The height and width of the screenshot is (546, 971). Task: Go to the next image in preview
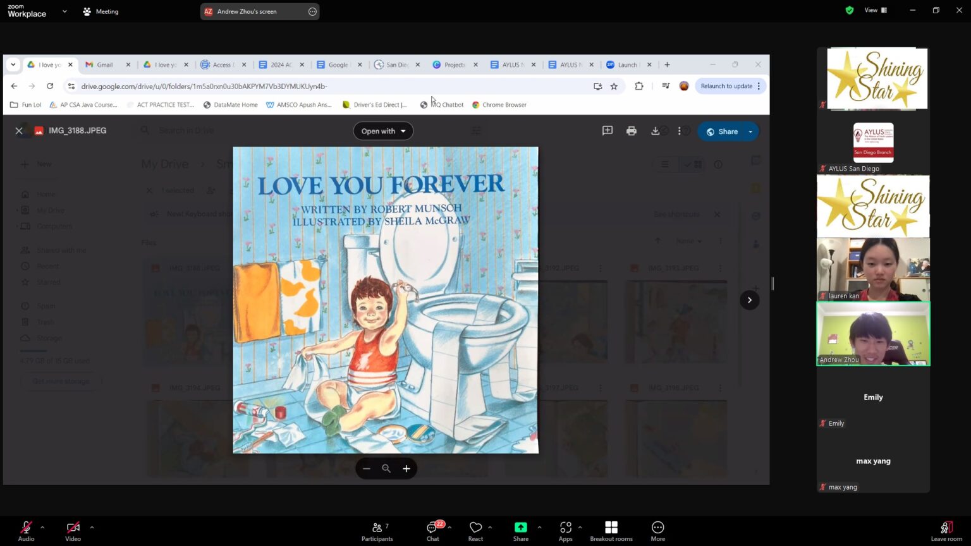pos(750,300)
